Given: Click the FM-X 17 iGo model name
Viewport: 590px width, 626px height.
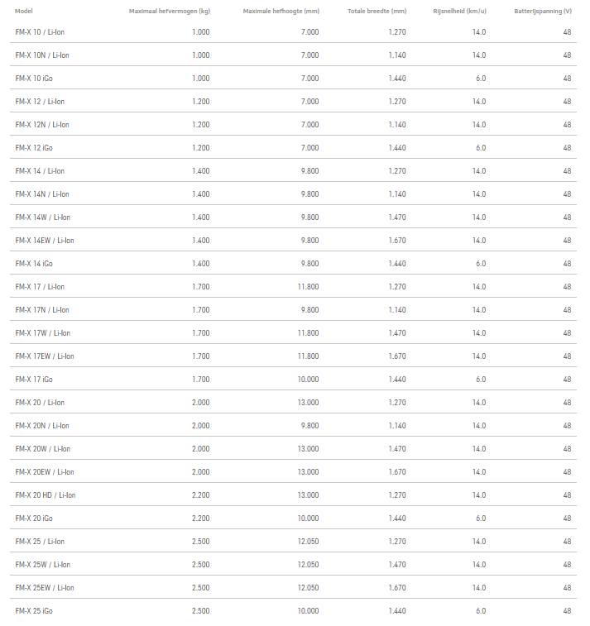Looking at the screenshot, I should (34, 380).
